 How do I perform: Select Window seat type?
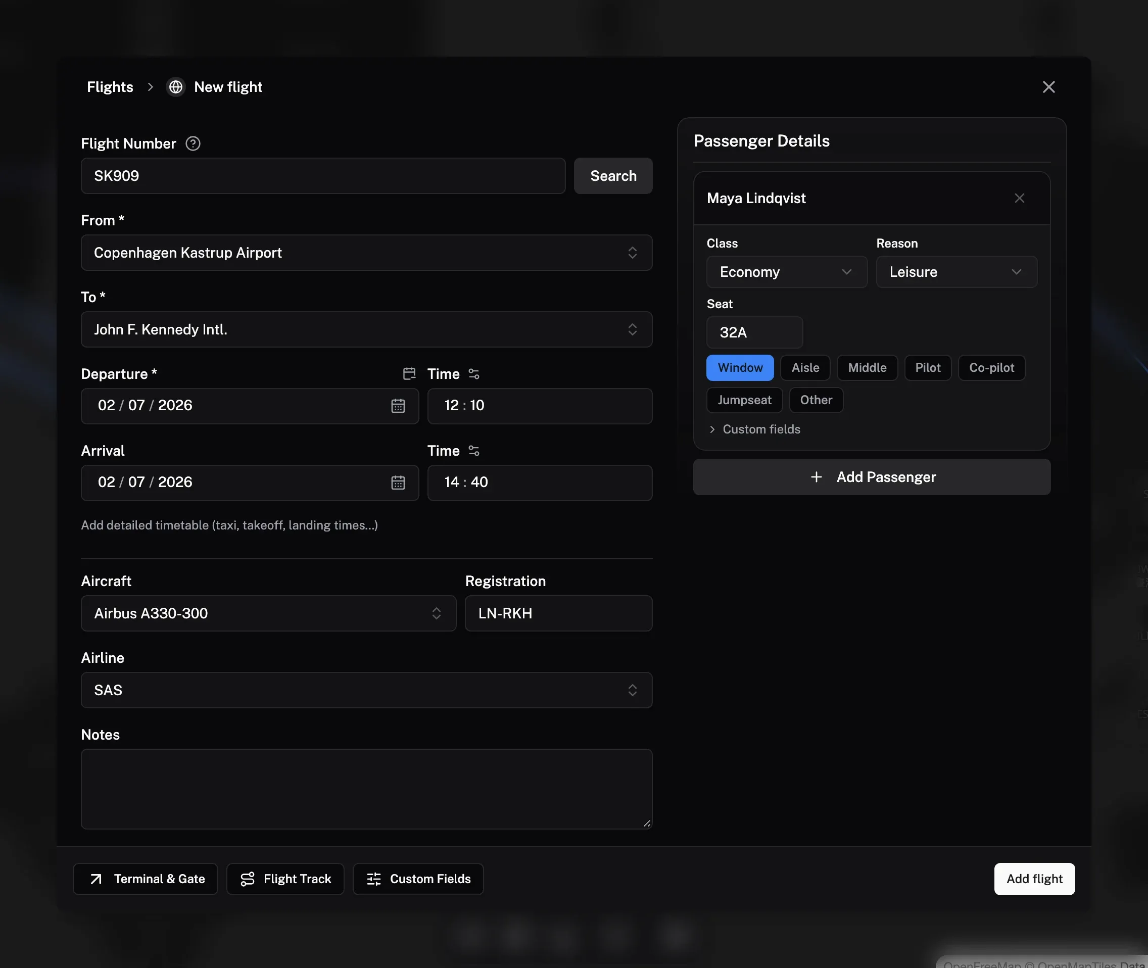[740, 368]
